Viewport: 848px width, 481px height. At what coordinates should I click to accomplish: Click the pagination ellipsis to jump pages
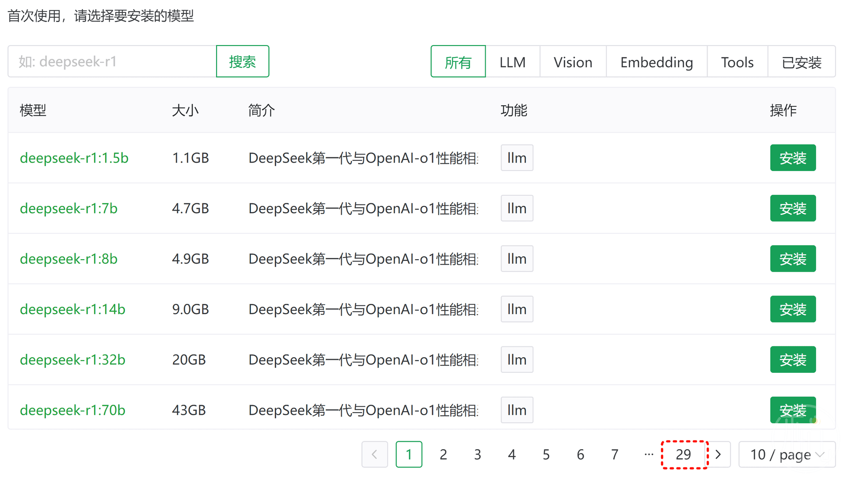click(649, 454)
